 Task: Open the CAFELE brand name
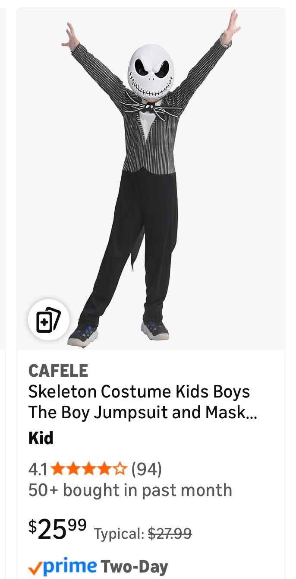(x=58, y=371)
